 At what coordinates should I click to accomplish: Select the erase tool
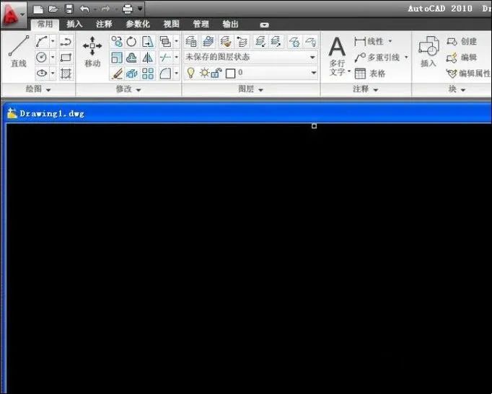[117, 73]
